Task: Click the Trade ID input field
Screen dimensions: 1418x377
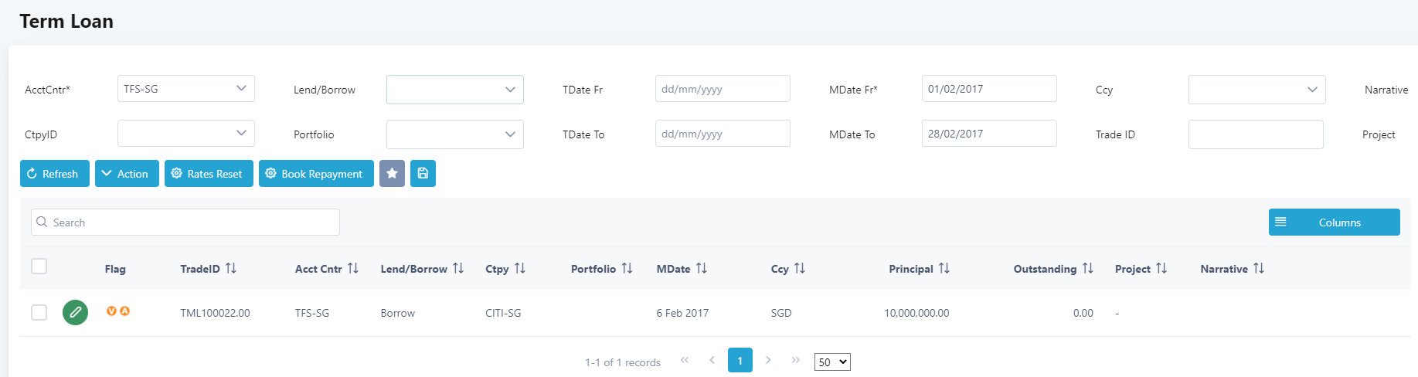Action: tap(1256, 134)
